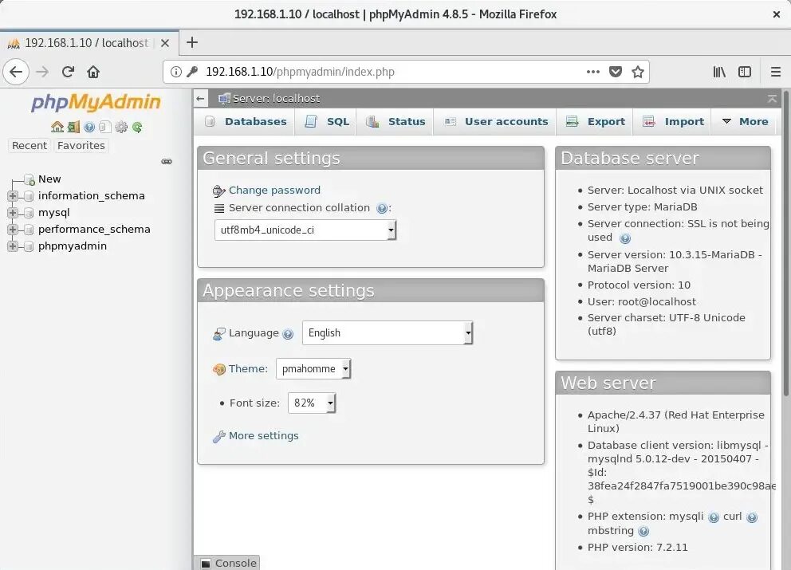The width and height of the screenshot is (791, 570).
Task: Show the Favorites tables list
Action: coord(81,145)
